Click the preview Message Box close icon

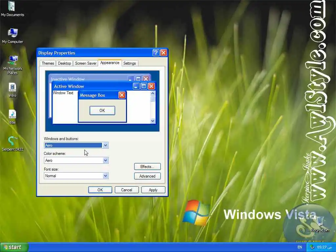tap(122, 95)
